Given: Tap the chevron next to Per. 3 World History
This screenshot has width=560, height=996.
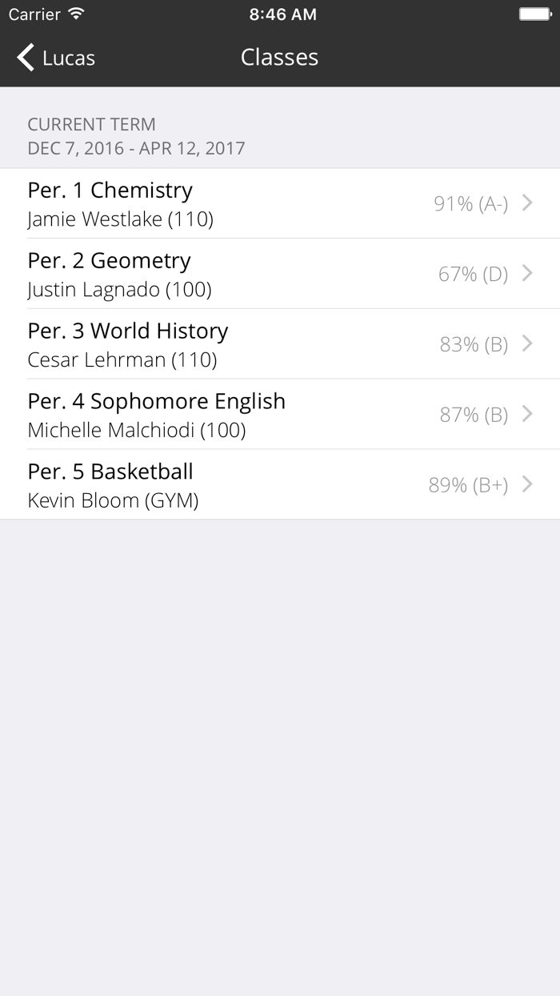Looking at the screenshot, I should click(x=527, y=344).
